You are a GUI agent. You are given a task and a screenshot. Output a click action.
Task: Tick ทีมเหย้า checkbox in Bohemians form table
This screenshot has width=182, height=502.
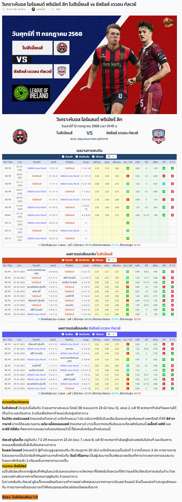63,260
